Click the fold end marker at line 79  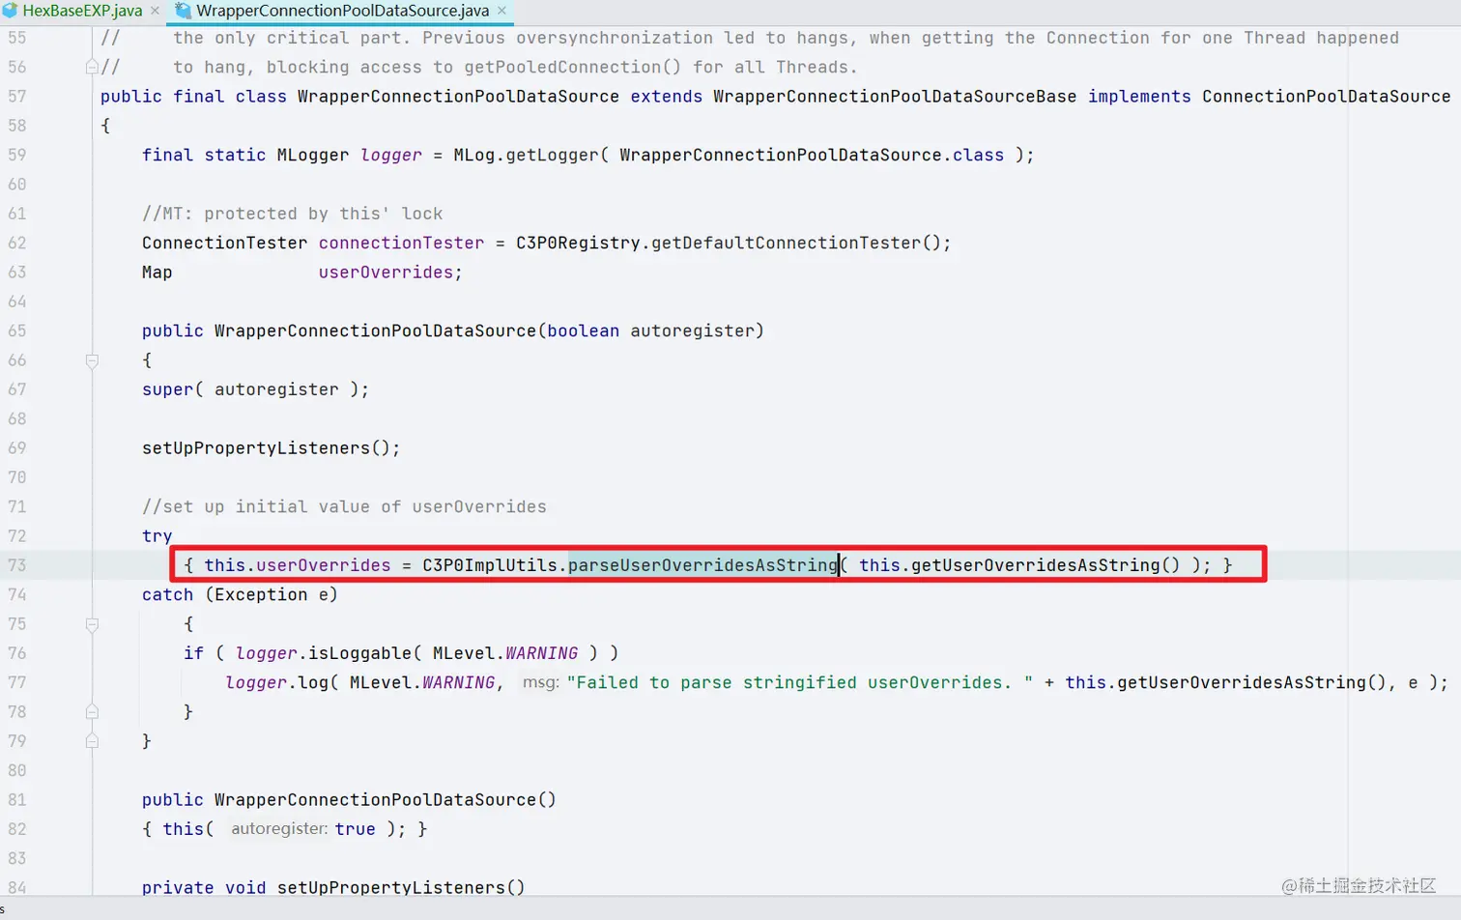click(92, 741)
